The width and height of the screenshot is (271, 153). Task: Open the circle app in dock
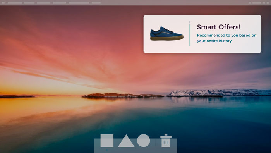pos(144,141)
